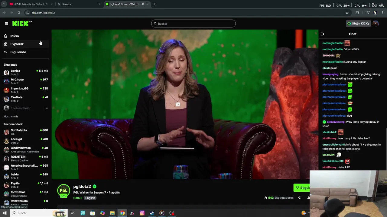Open recommended channel torofutbol
Screen dimensions: 387x217
26,194
